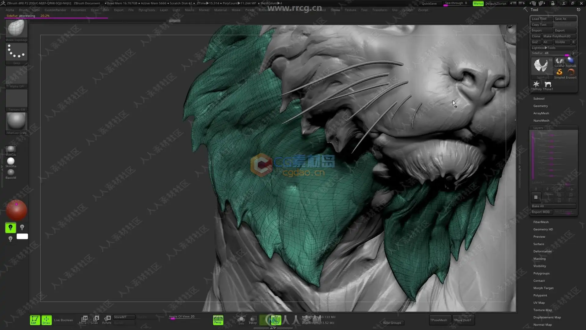Expand the NanoMesh section

541,120
